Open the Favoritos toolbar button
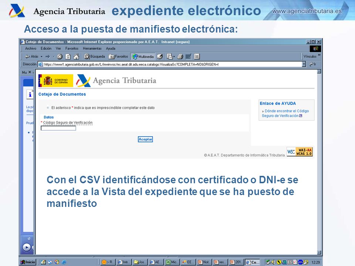Screen dimensions: 355x266 click(118, 57)
